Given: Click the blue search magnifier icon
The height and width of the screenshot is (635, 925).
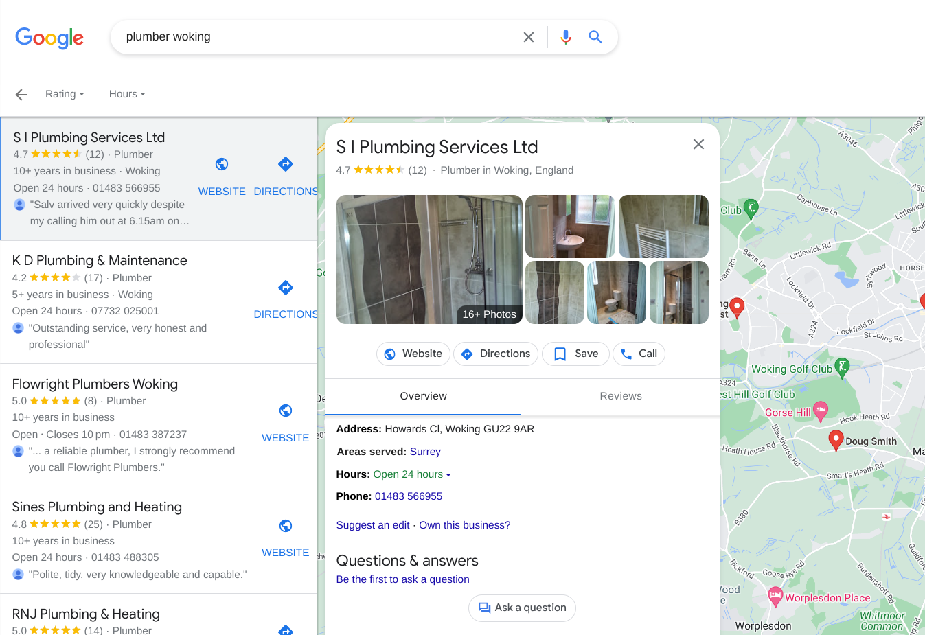Looking at the screenshot, I should [x=595, y=37].
